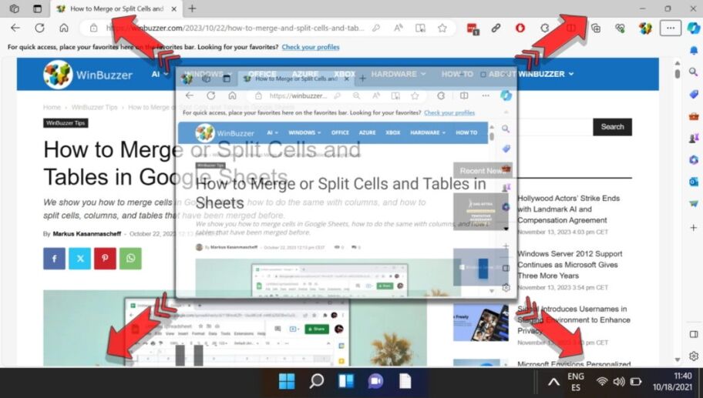Share the article via WhatsApp
703x398 pixels.
click(x=130, y=259)
